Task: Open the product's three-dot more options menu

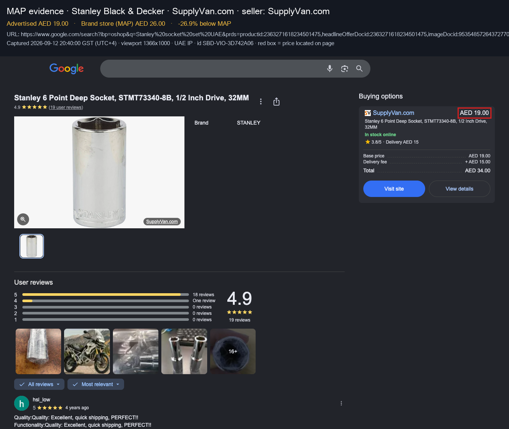Action: point(261,101)
